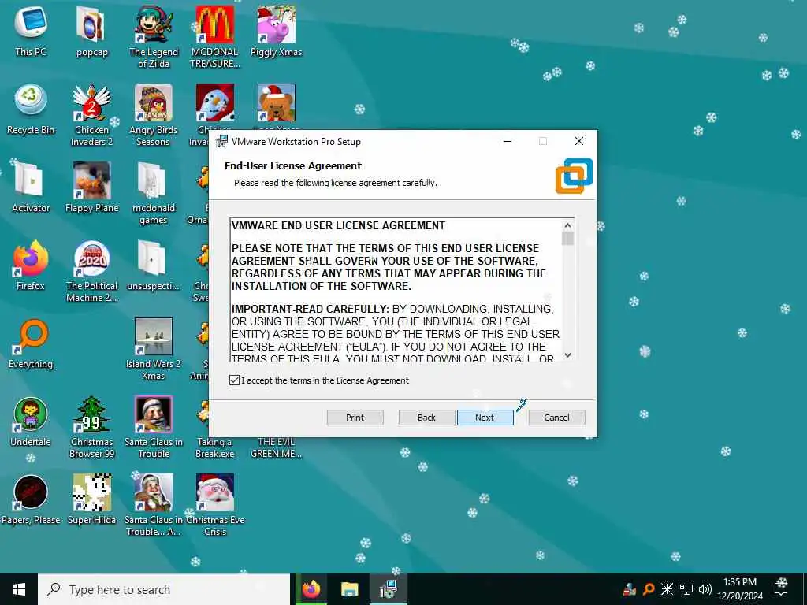807x605 pixels.
Task: Select the Flappy Plane shortcut
Action: pos(92,187)
